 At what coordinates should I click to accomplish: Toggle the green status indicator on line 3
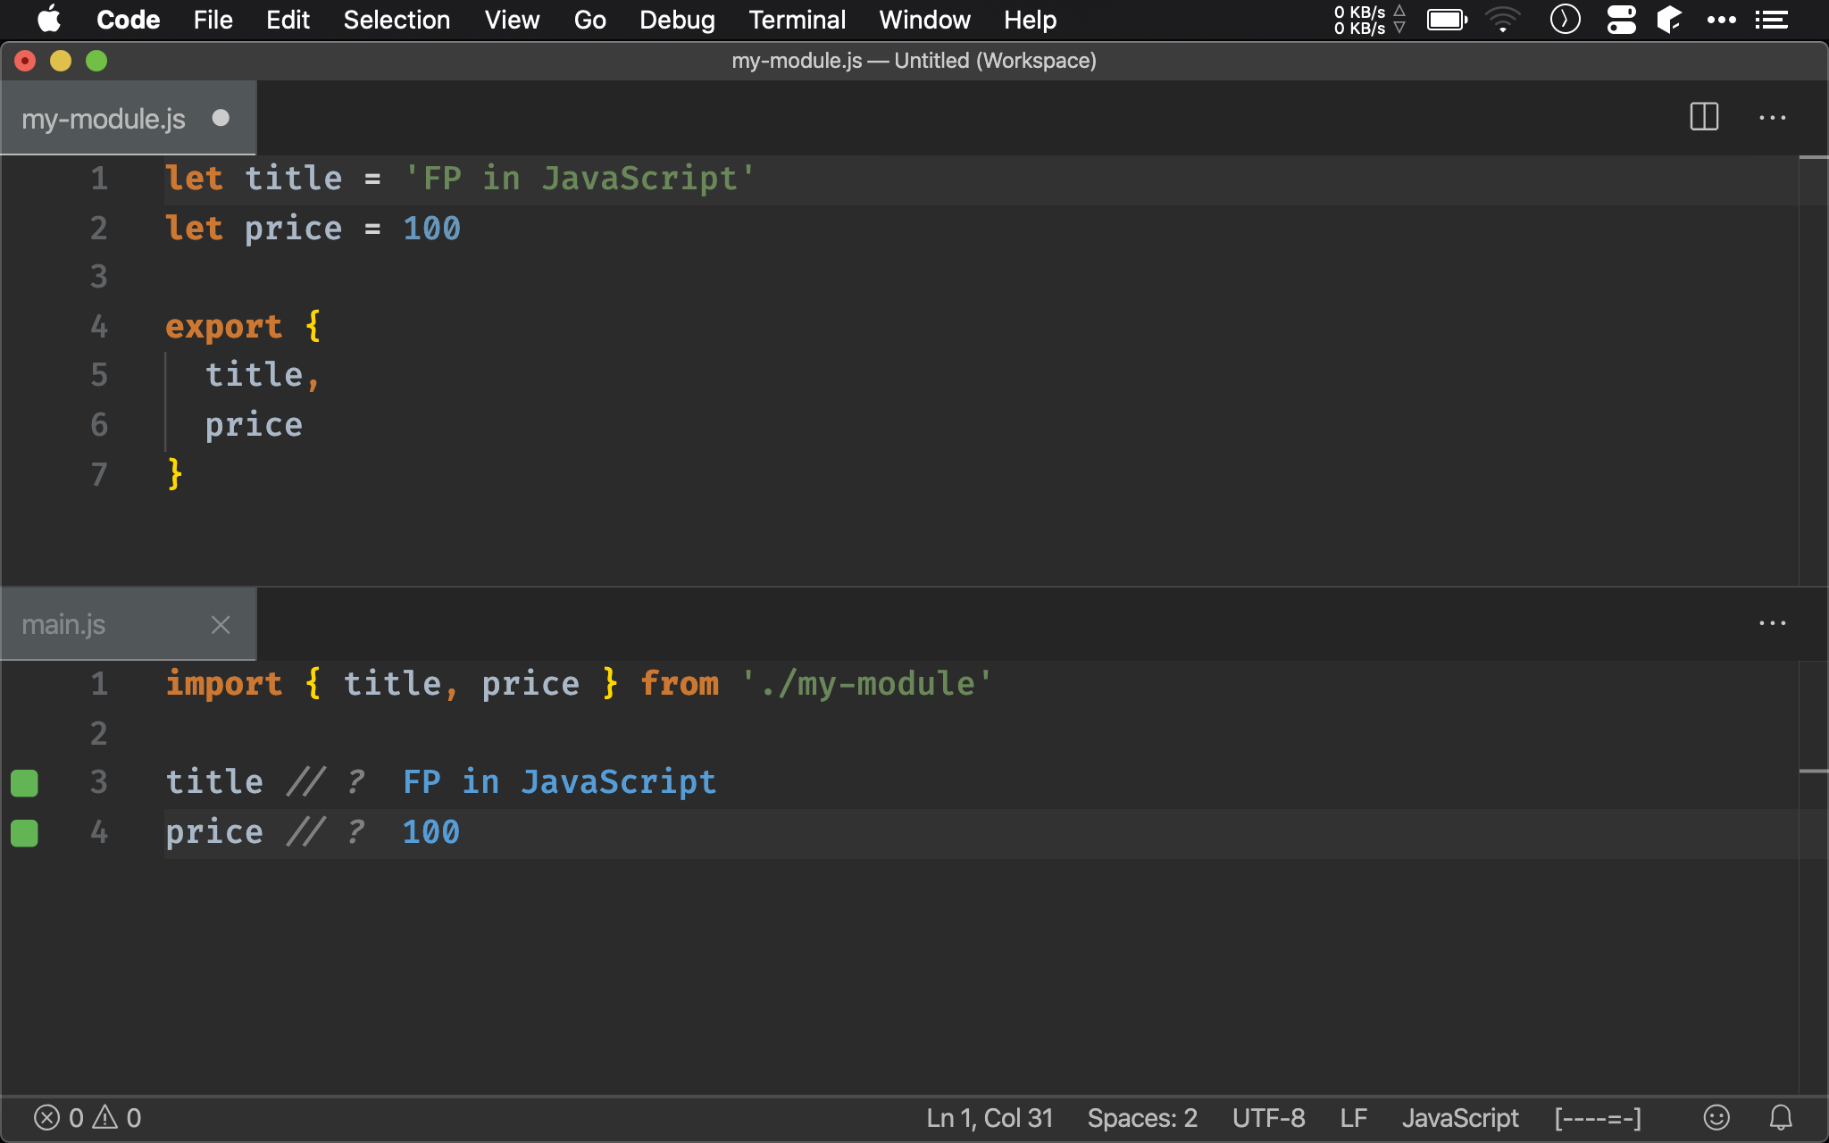pos(24,782)
